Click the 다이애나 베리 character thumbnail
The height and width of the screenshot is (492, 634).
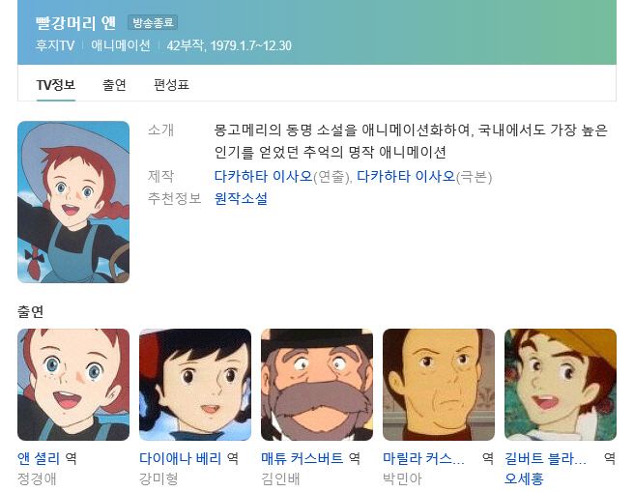click(195, 385)
